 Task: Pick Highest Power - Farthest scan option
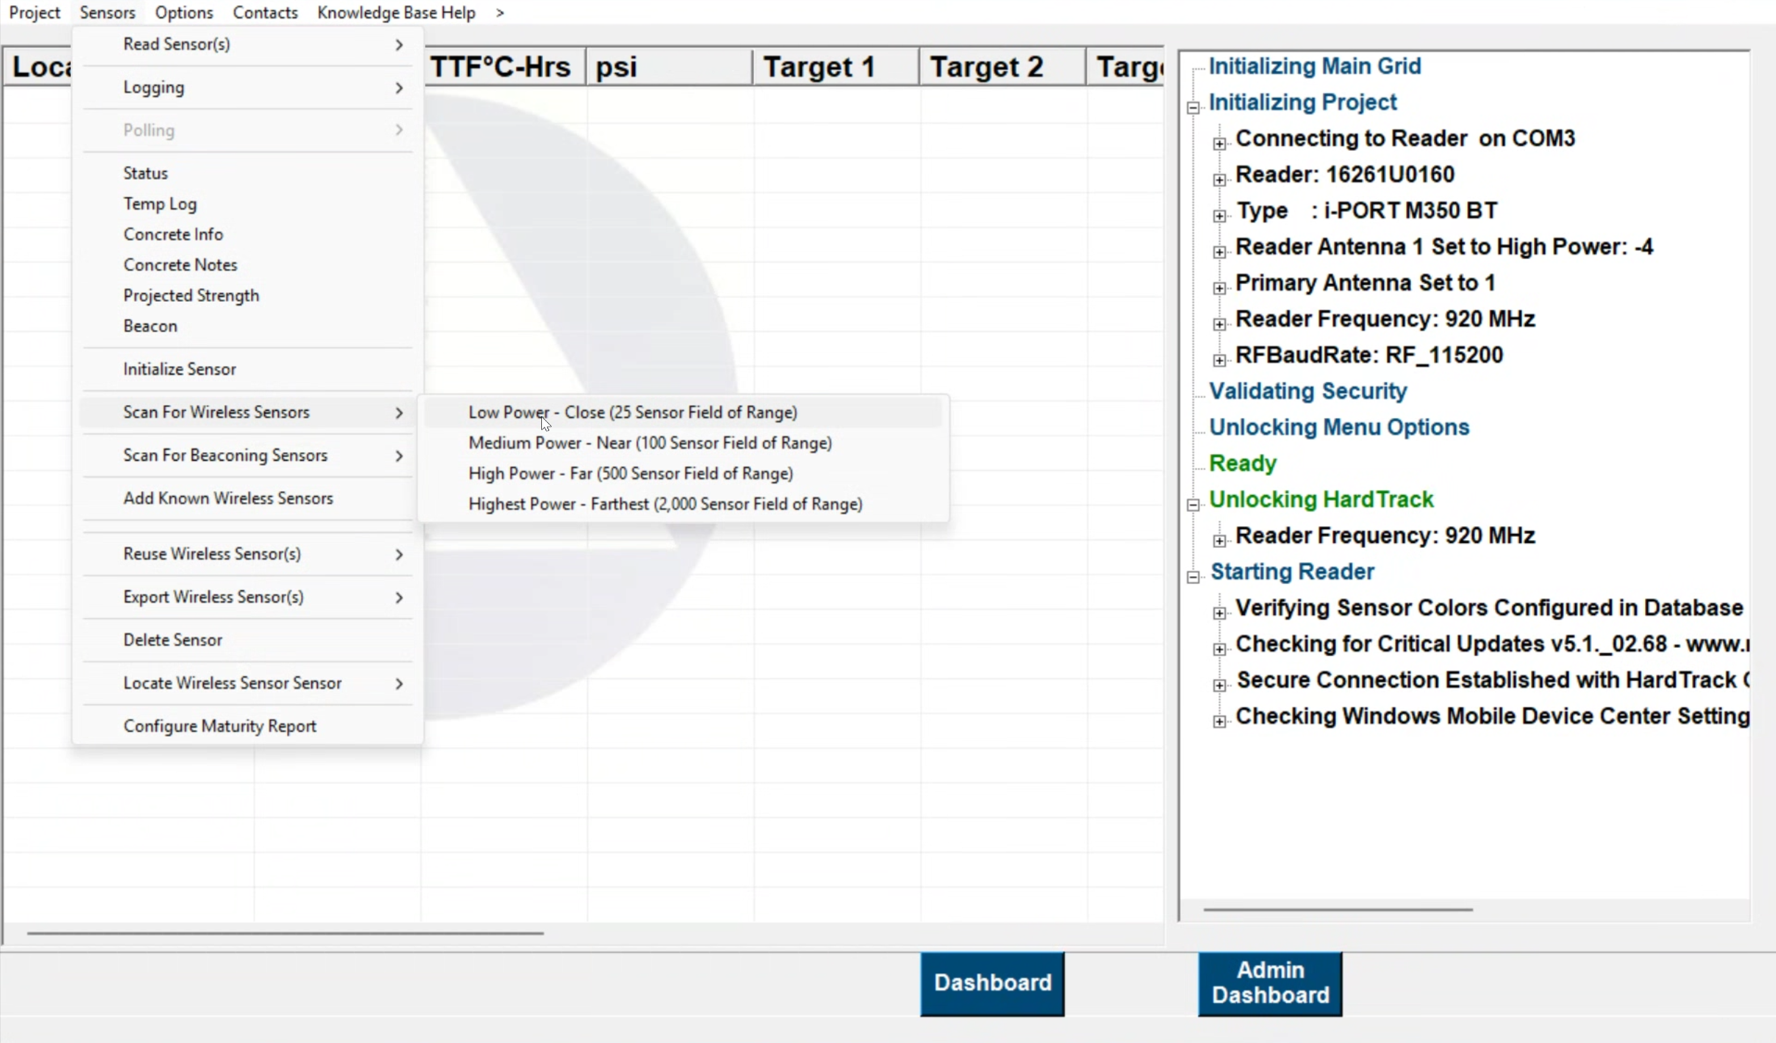coord(664,504)
